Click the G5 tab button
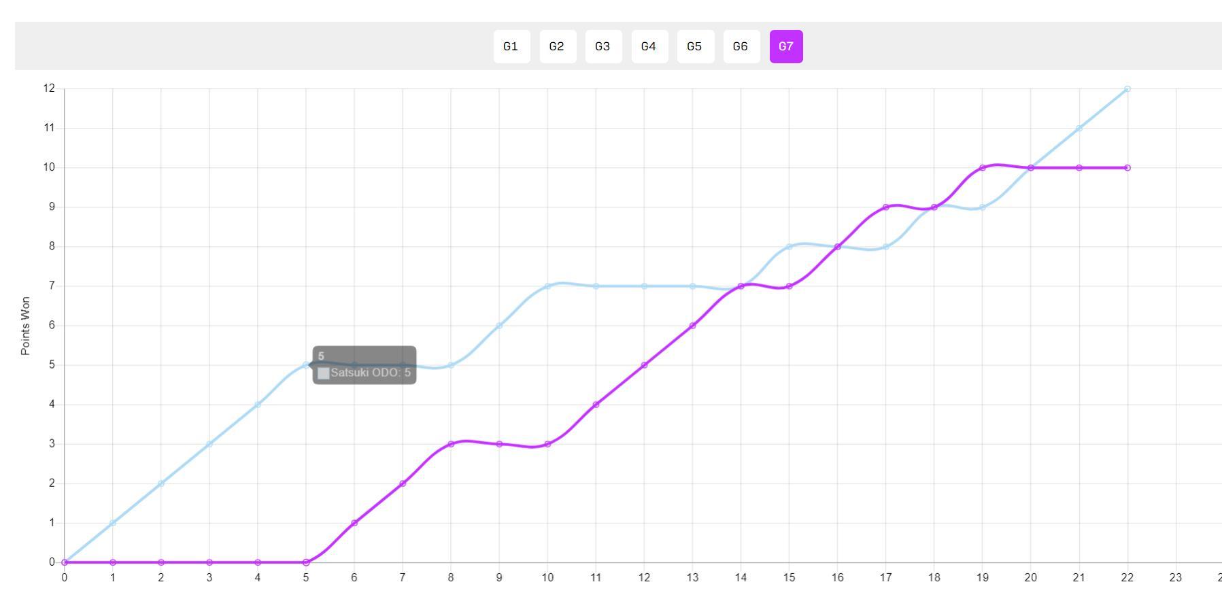Image resolution: width=1222 pixels, height=597 pixels. tap(695, 46)
